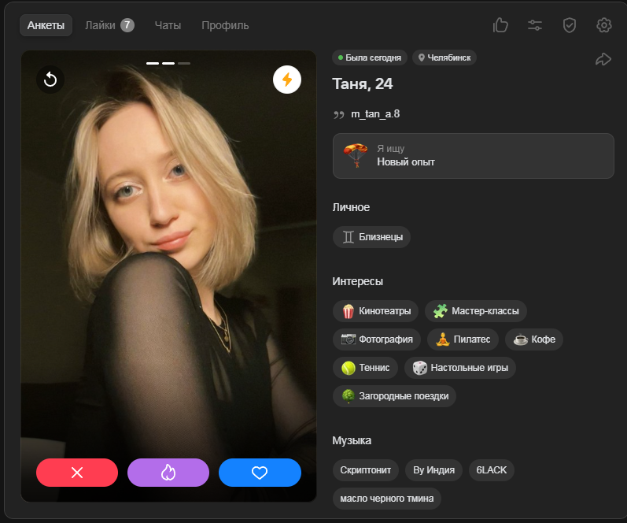
Task: Open settings gear icon
Action: (604, 25)
